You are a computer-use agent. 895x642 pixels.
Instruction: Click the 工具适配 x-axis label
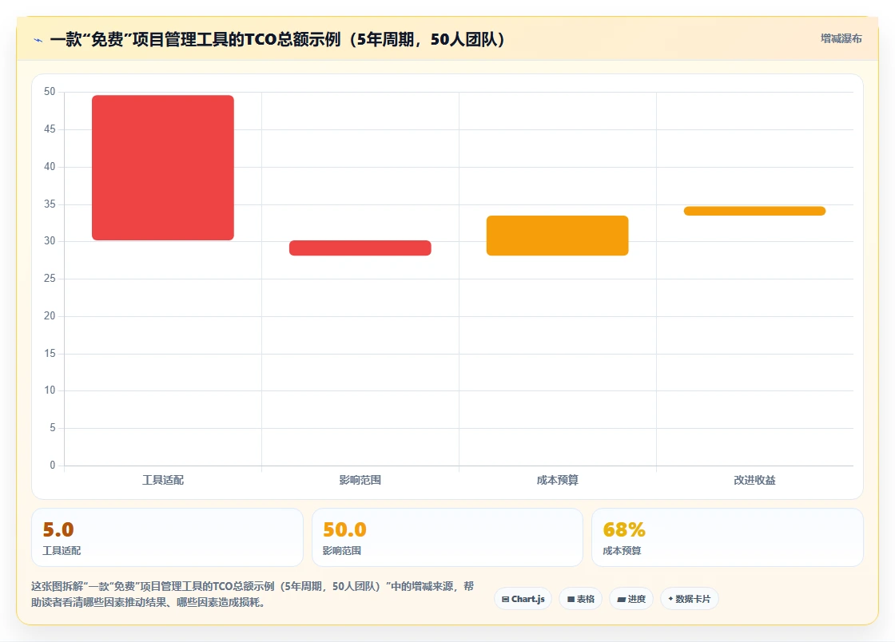coord(163,480)
